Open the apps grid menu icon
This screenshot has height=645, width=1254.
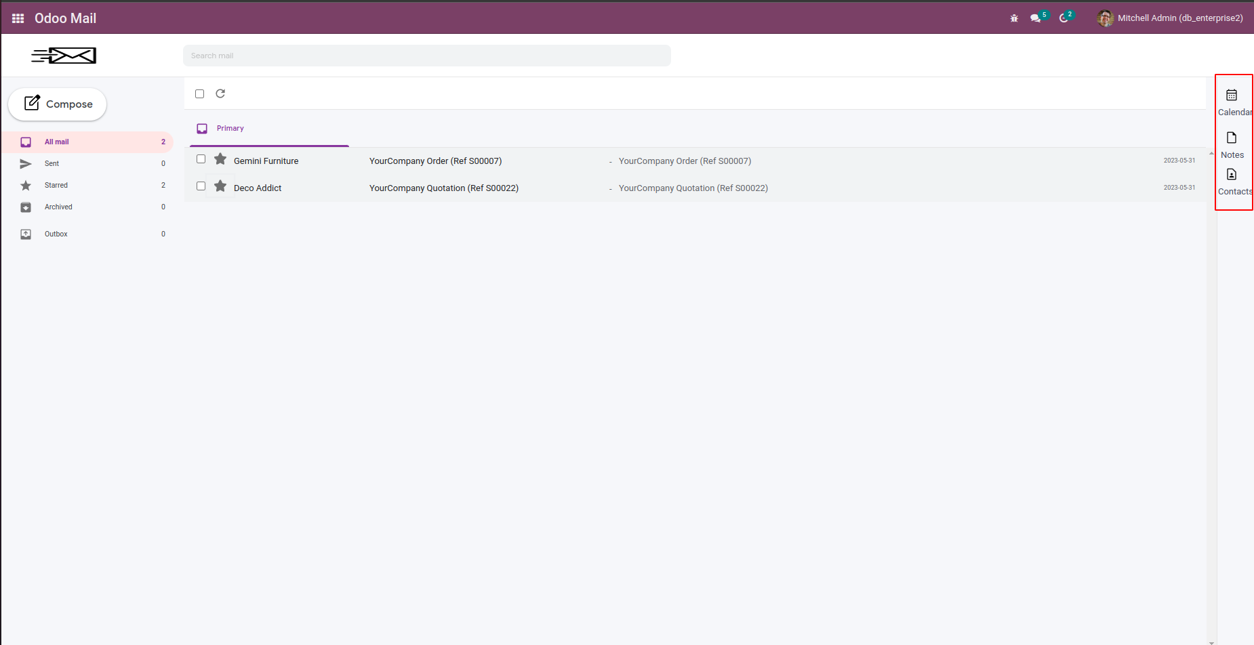[x=18, y=18]
